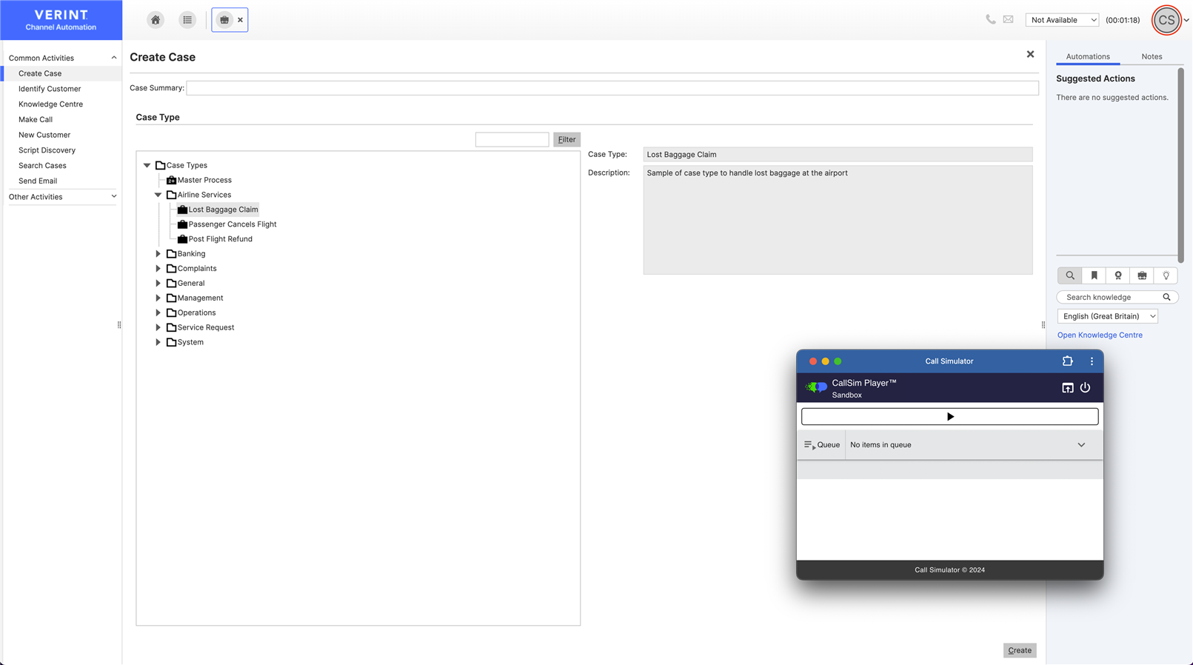Open the Call Simulator three-dot menu
Image resolution: width=1193 pixels, height=665 pixels.
click(x=1092, y=361)
